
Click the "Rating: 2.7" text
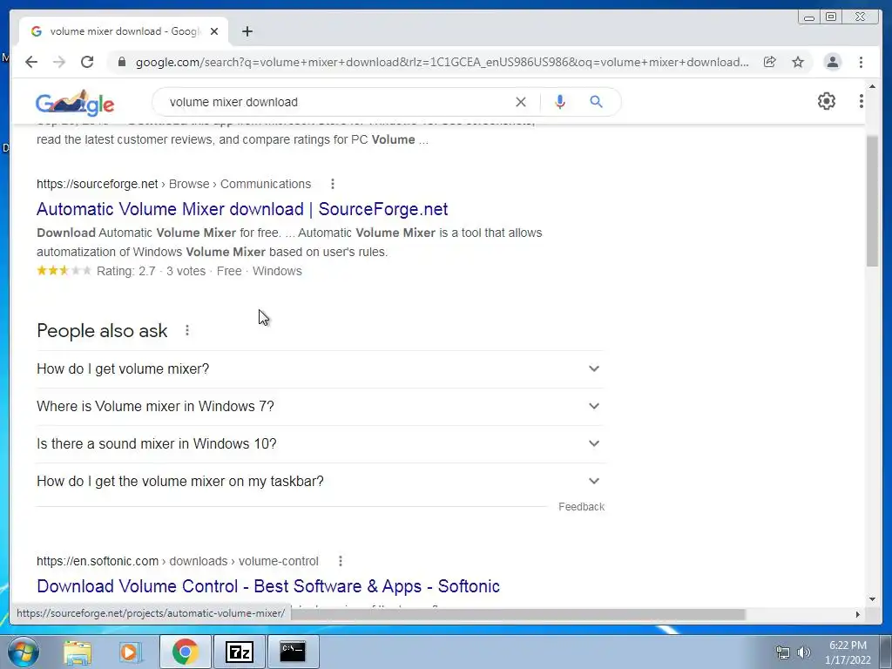click(x=125, y=271)
